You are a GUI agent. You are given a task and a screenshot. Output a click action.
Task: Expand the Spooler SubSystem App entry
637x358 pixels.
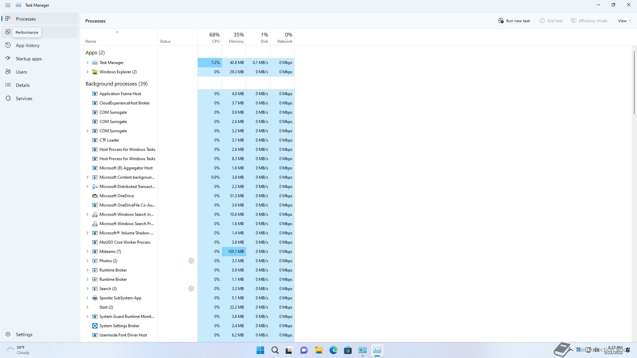click(88, 298)
